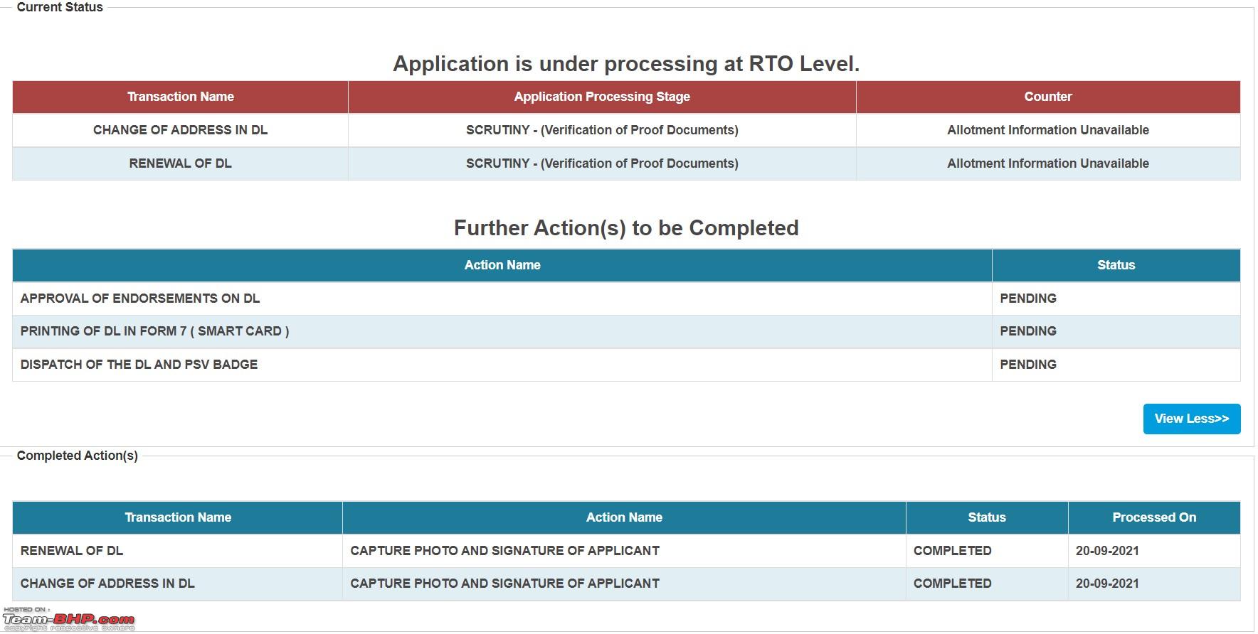Select CHANGE OF ADDRESS IN DL in Completed Actions
The image size is (1258, 634).
[107, 584]
